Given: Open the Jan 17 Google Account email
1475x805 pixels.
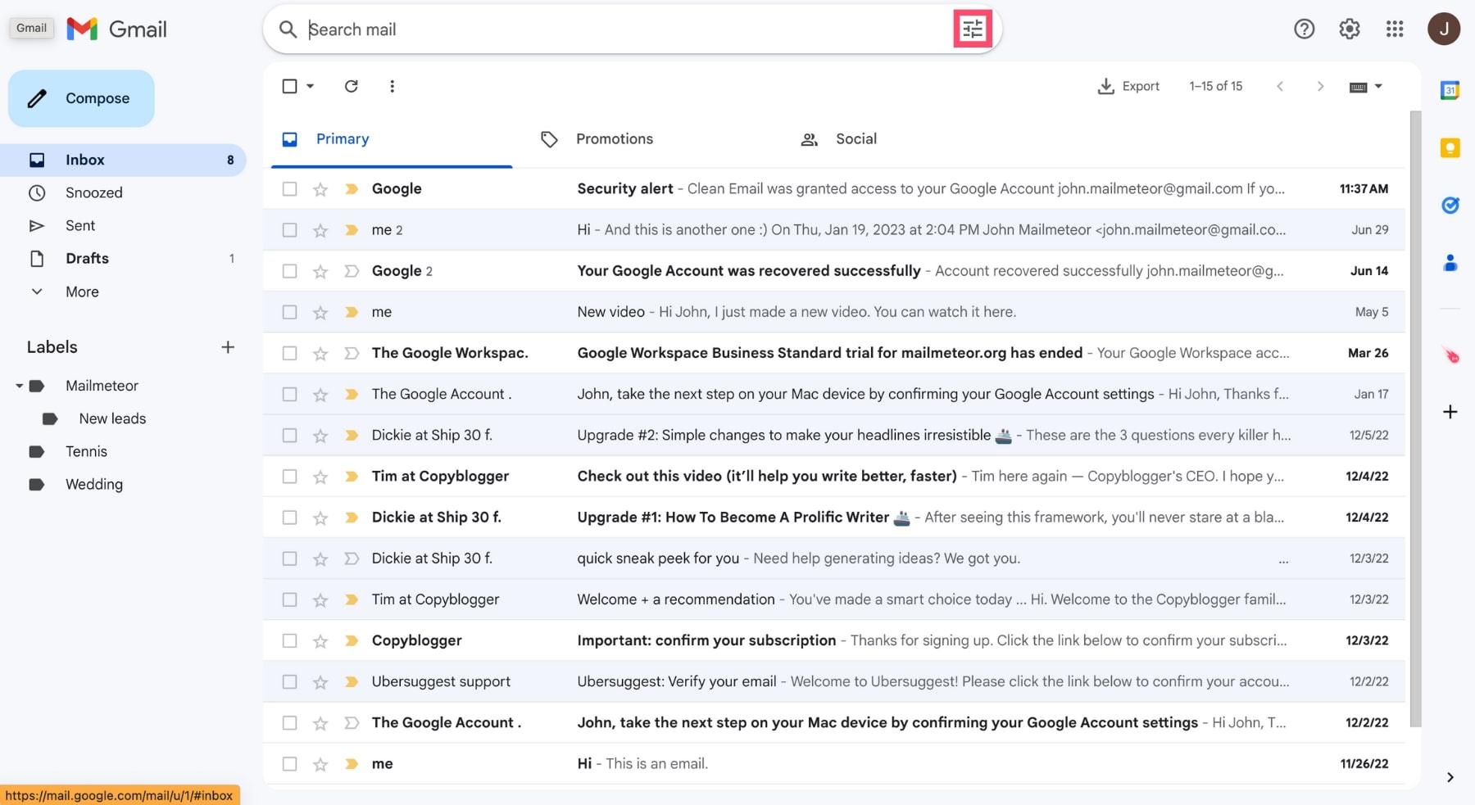Looking at the screenshot, I should coord(834,394).
